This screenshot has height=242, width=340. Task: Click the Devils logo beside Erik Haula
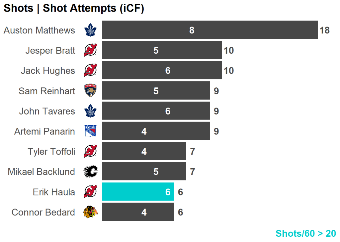point(90,192)
